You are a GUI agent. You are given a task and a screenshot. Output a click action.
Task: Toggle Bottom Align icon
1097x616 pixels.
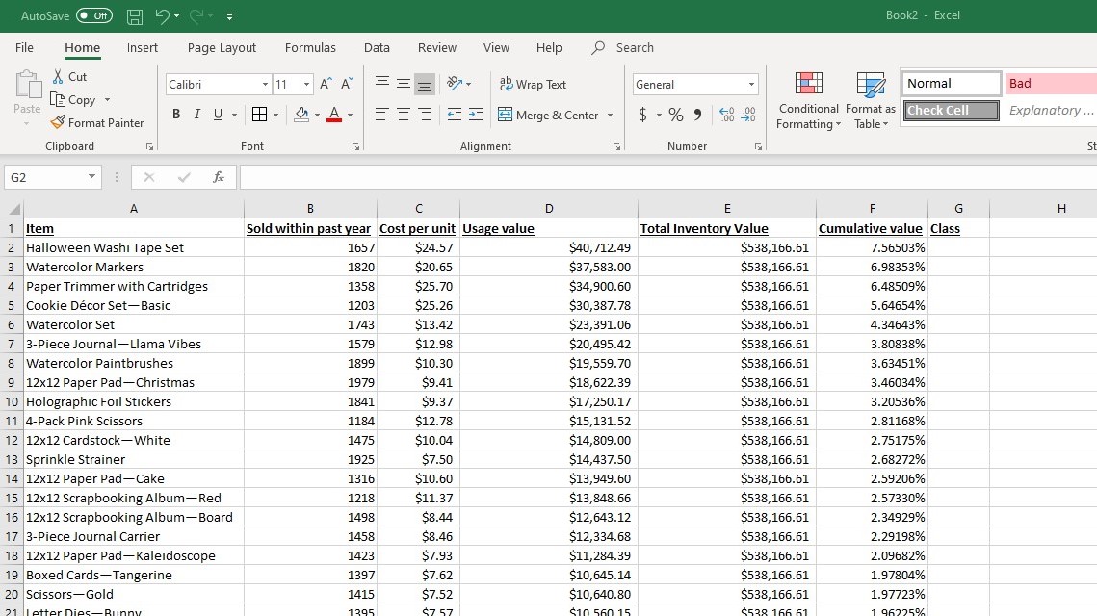(x=425, y=85)
